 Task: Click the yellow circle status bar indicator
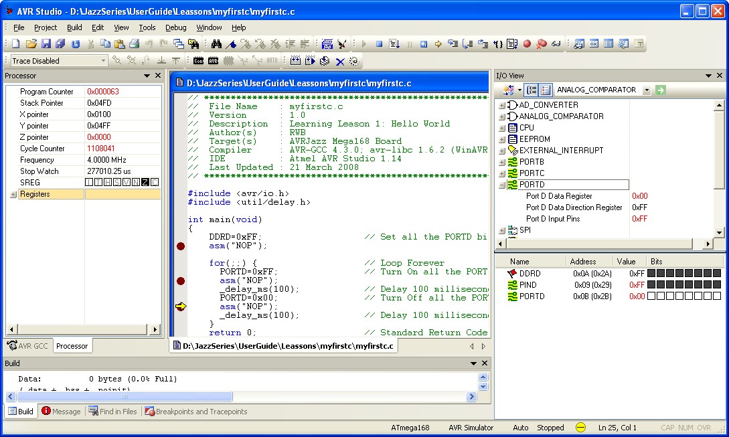(580, 427)
